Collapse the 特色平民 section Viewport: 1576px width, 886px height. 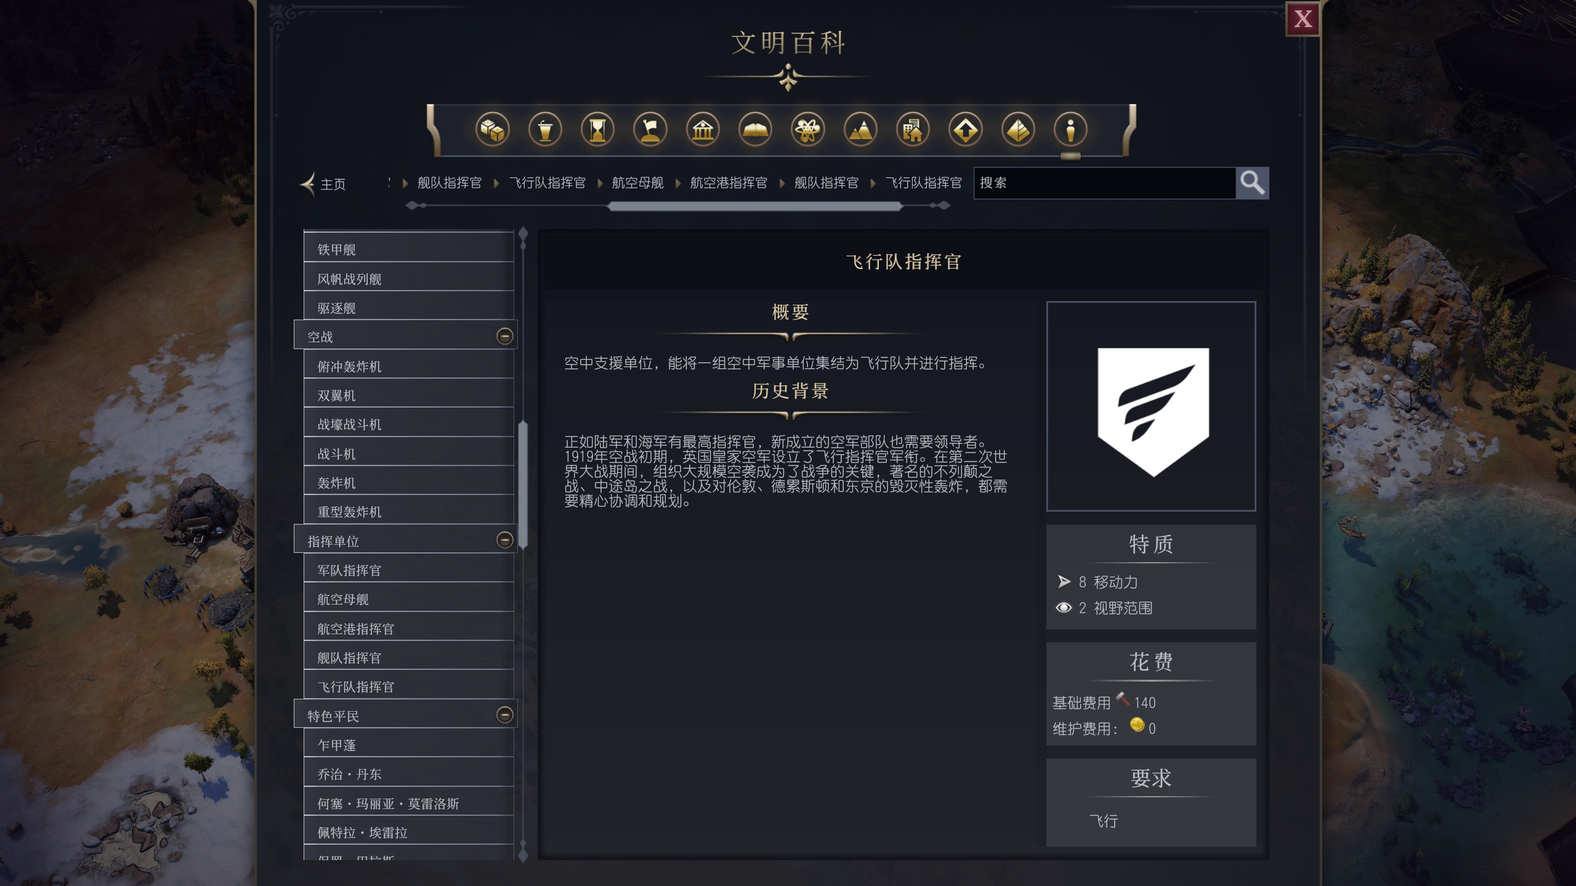(x=504, y=714)
